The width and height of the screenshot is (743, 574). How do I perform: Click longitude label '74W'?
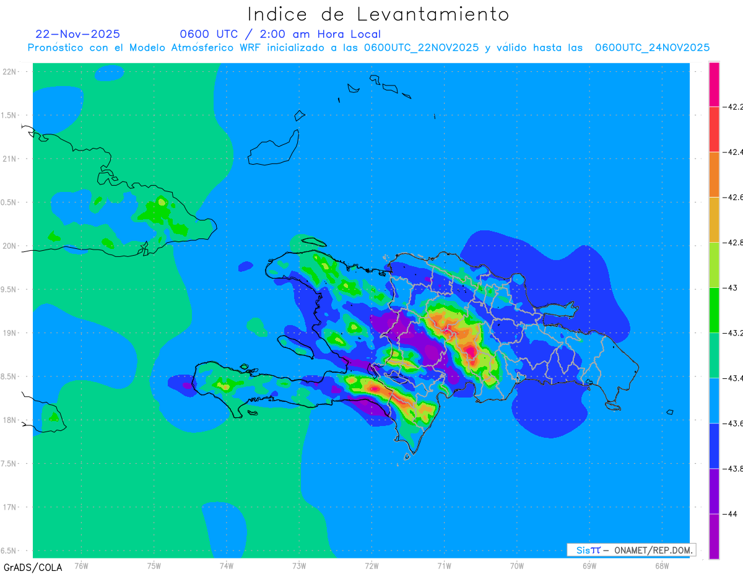coord(227,565)
